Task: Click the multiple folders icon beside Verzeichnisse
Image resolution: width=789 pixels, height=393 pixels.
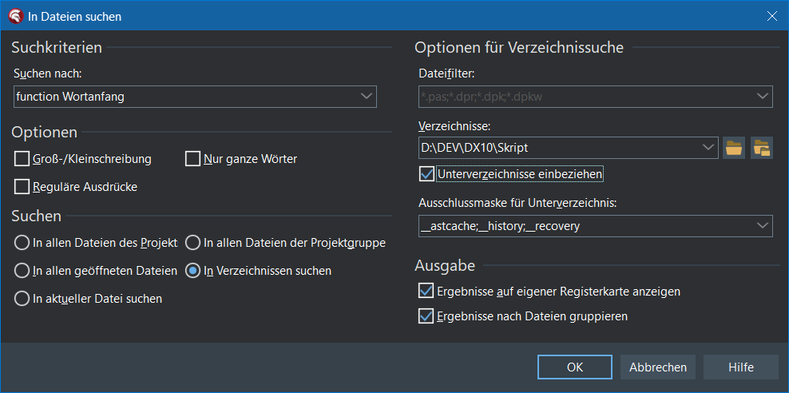Action: coord(762,148)
